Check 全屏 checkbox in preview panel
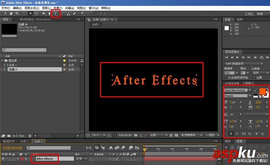270x165 pixels. point(254,78)
